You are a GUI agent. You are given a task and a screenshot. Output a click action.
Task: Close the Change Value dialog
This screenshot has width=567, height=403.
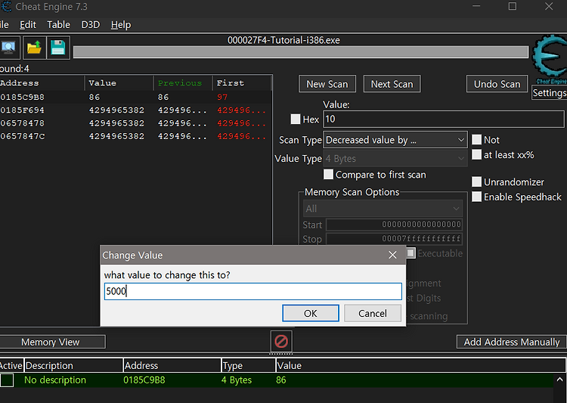tap(392, 255)
